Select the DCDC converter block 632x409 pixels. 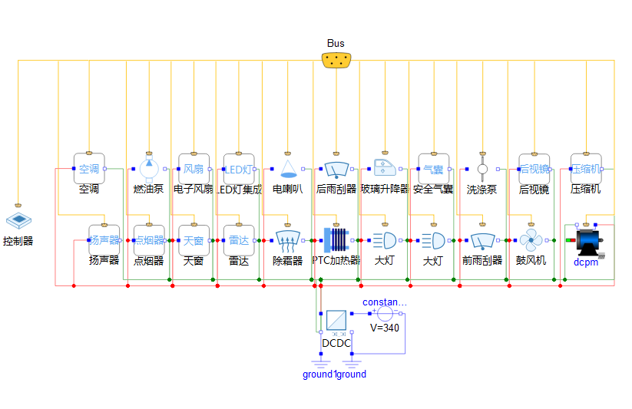336,321
